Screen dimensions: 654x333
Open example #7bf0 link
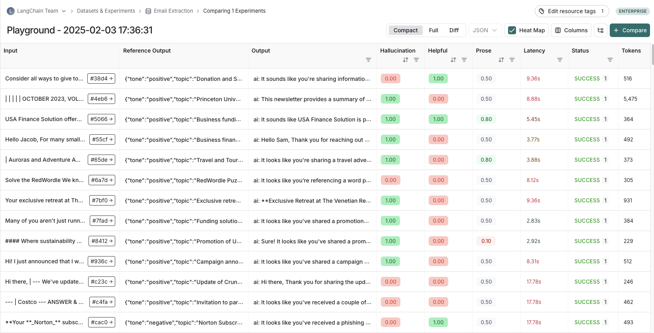pyautogui.click(x=102, y=200)
